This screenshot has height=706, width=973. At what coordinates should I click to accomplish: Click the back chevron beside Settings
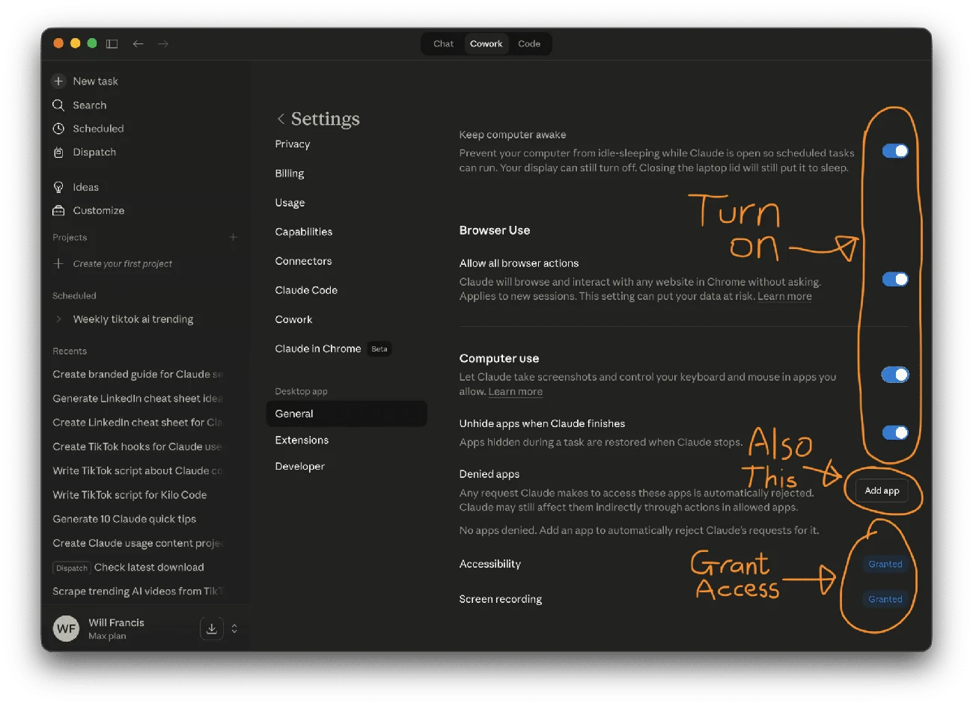pyautogui.click(x=281, y=119)
